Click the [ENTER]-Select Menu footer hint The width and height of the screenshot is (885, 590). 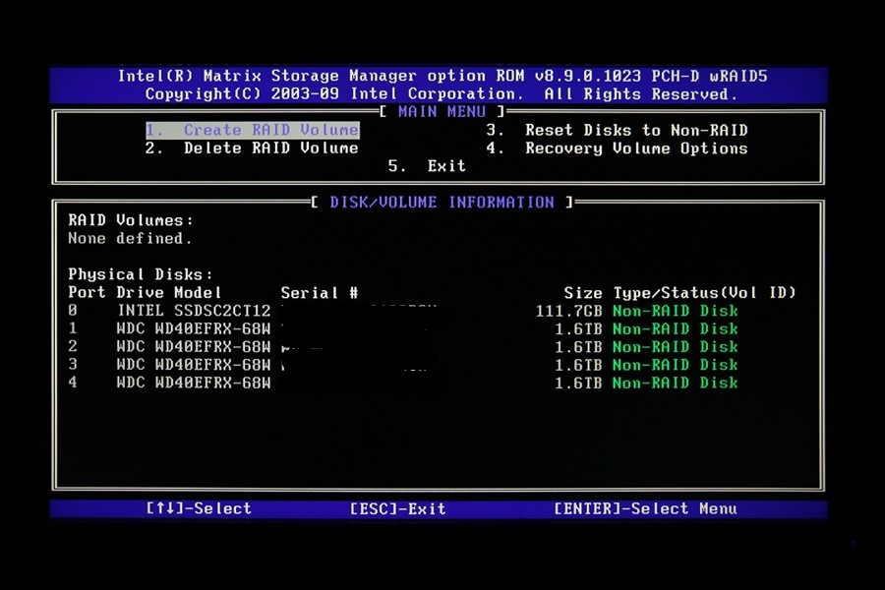pyautogui.click(x=645, y=509)
